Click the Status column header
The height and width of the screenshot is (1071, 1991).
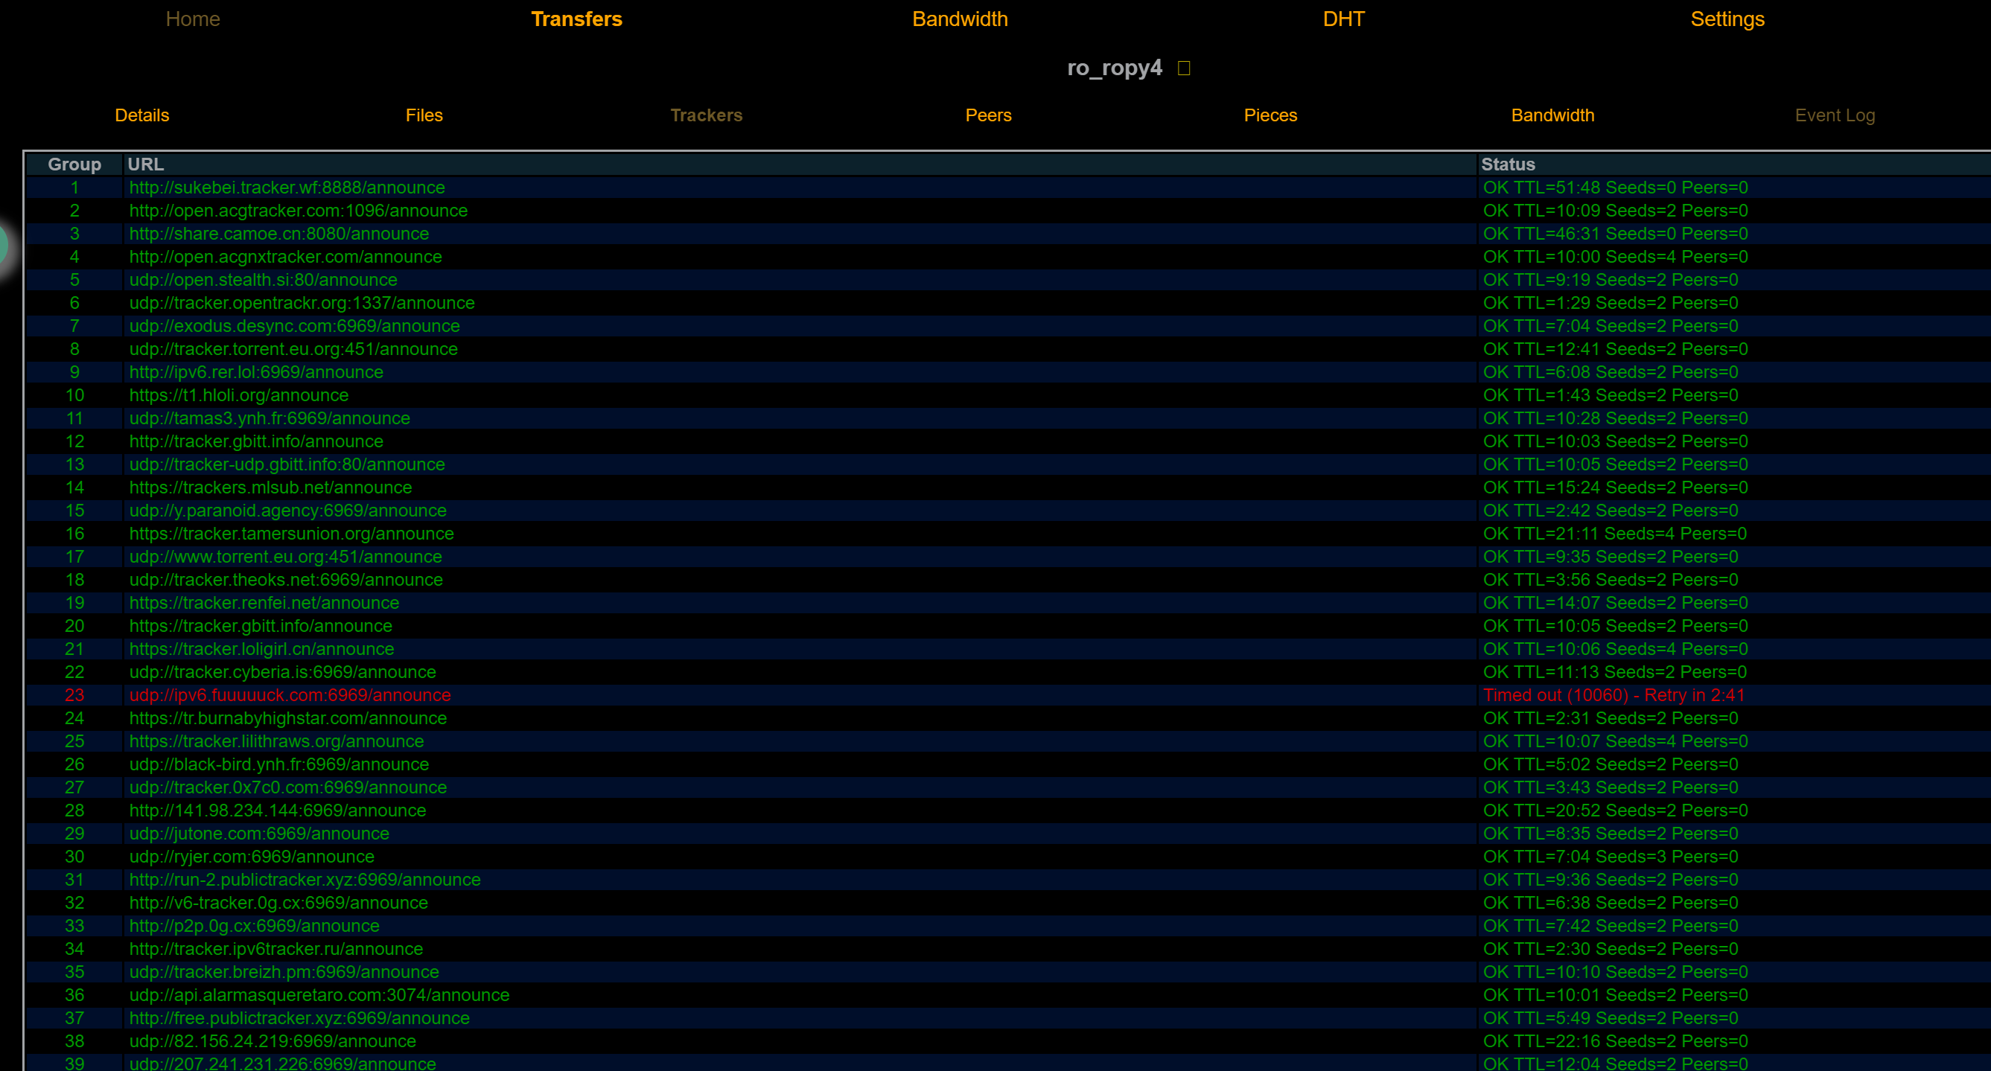[x=1507, y=164]
